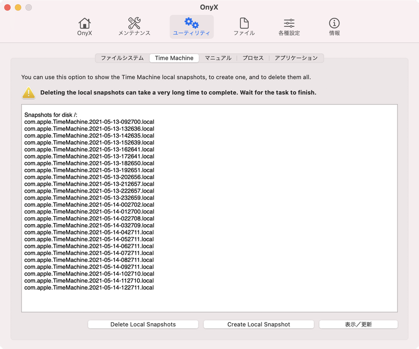The width and height of the screenshot is (419, 349).
Task: Open the 情報 info icon
Action: (334, 27)
